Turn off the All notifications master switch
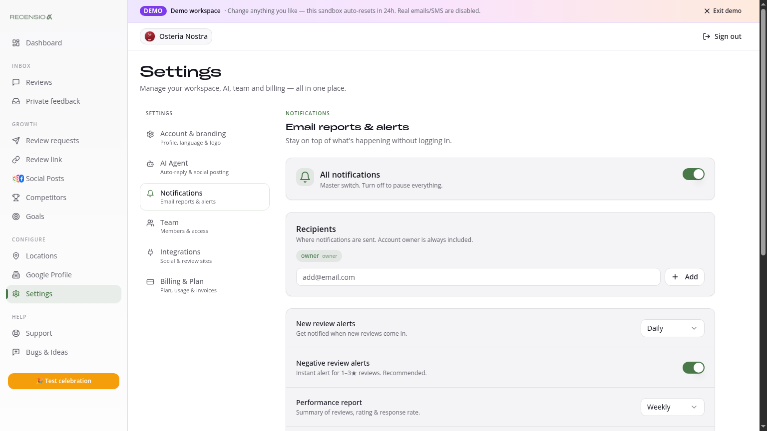The image size is (767, 431). (694, 174)
